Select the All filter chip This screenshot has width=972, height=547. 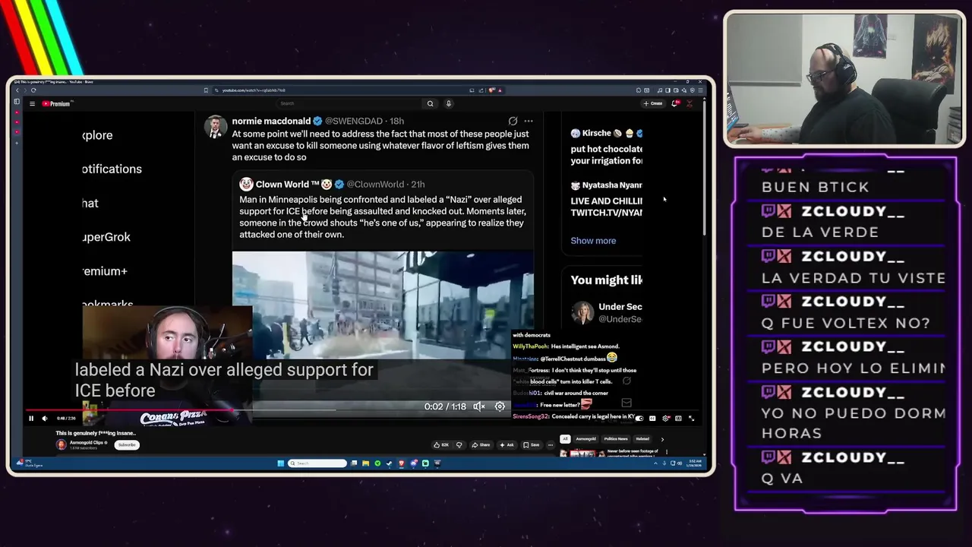pyautogui.click(x=564, y=439)
